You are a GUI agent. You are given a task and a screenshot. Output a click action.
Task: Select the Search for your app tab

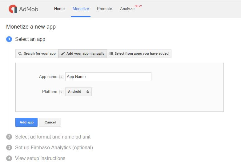[x=37, y=53]
